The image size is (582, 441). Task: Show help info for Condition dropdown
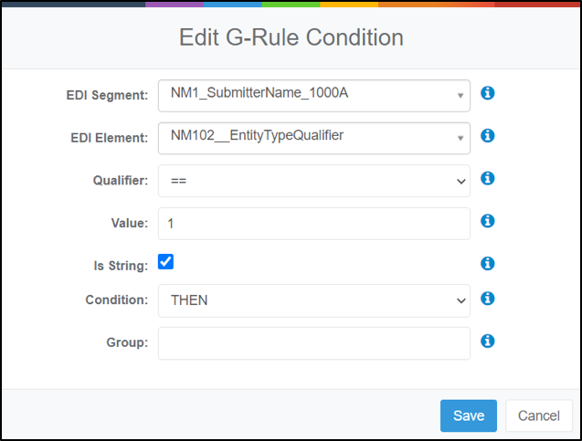(x=487, y=299)
